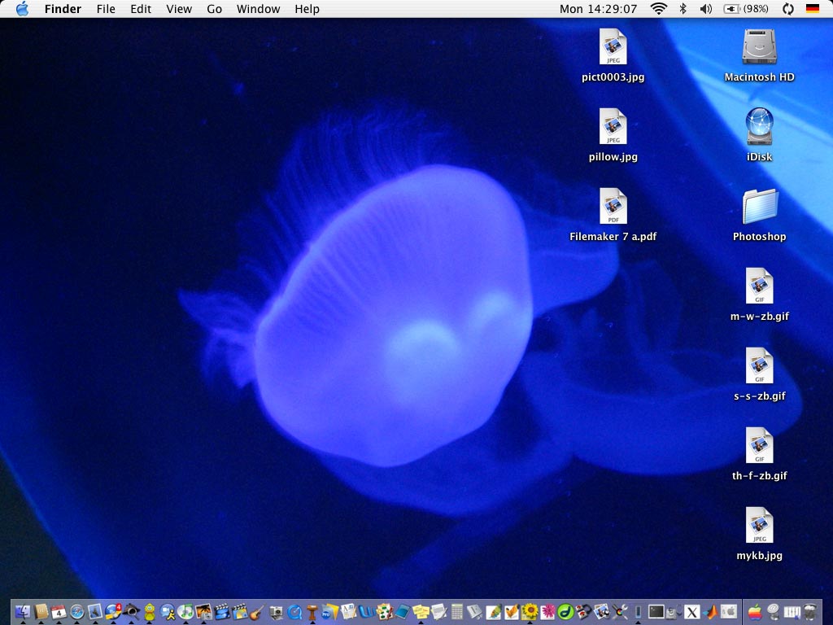The image size is (833, 625).
Task: Launch Calculator from the Dock
Action: coord(457,611)
